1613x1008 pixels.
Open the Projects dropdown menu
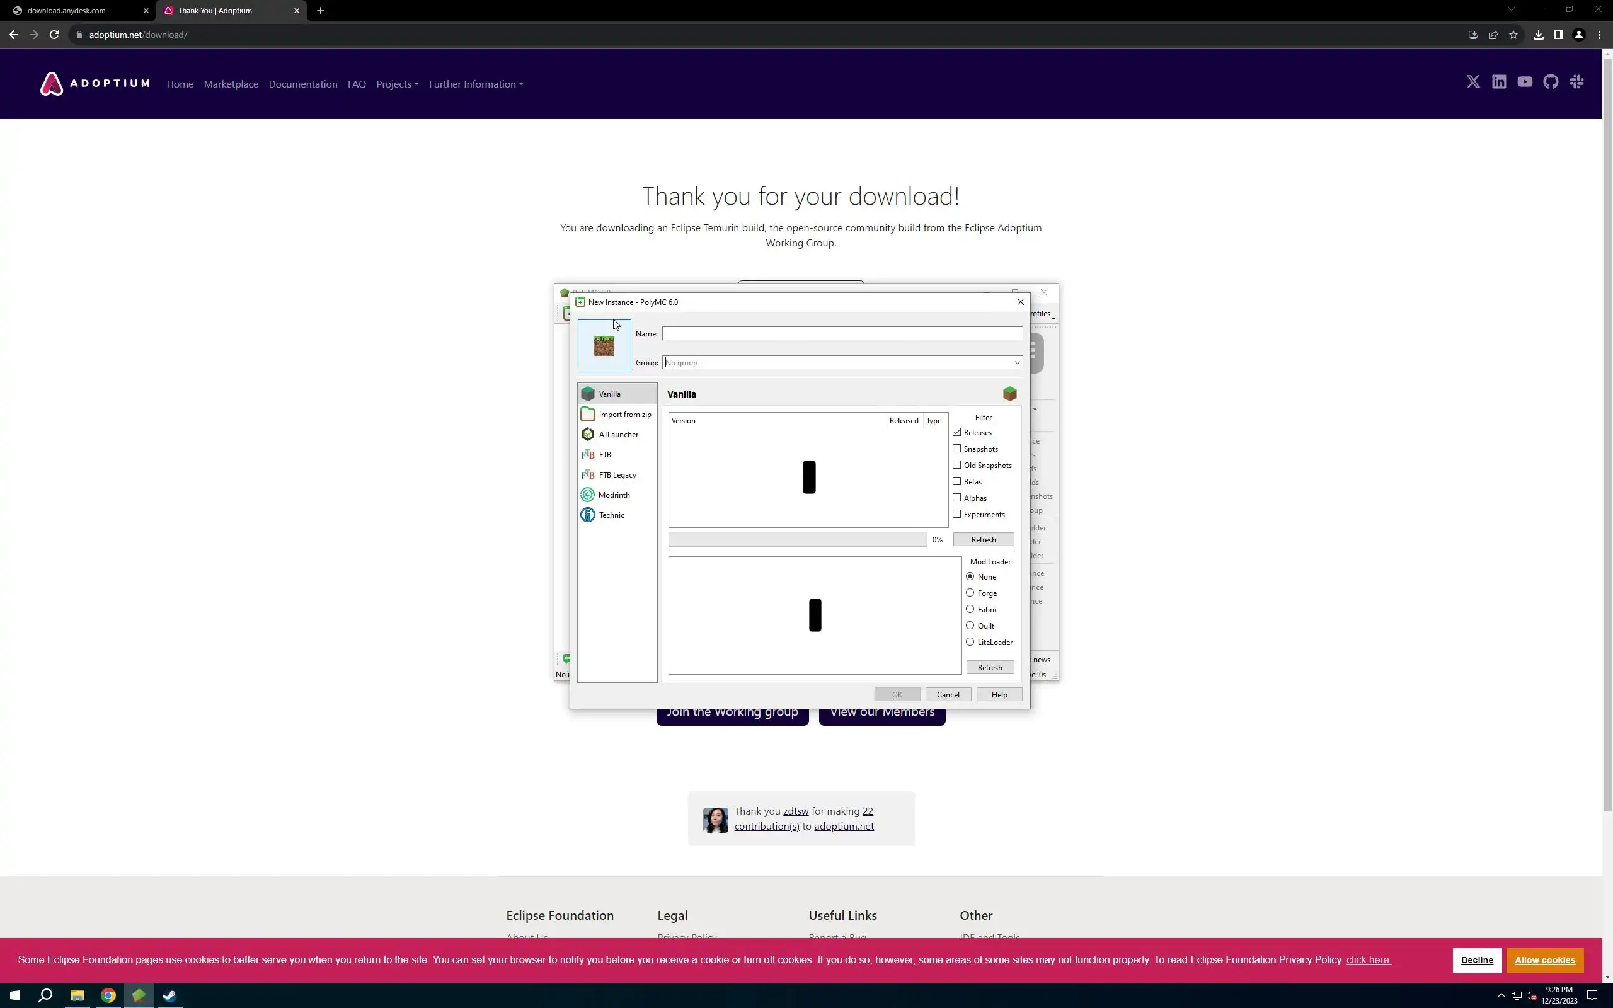coord(396,84)
